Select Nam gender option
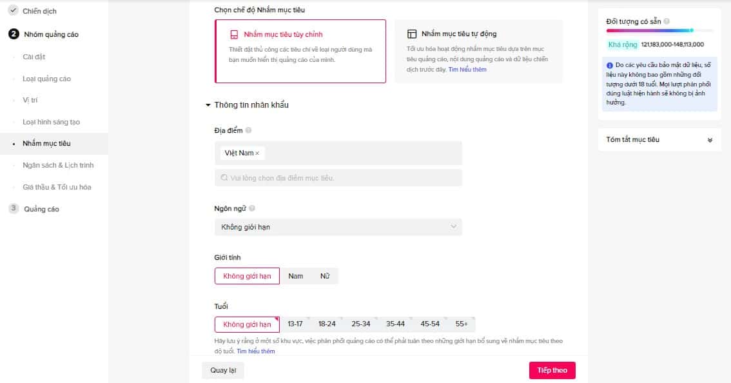The height and width of the screenshot is (383, 731). coord(295,276)
